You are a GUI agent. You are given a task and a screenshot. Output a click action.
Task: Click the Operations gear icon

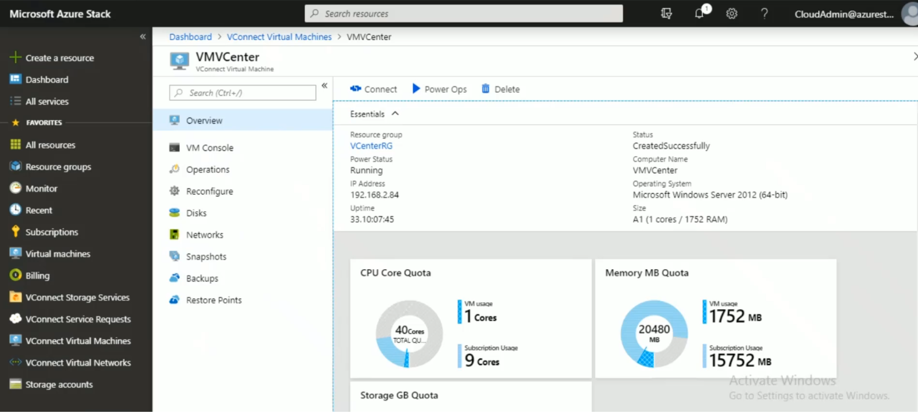[x=174, y=169]
